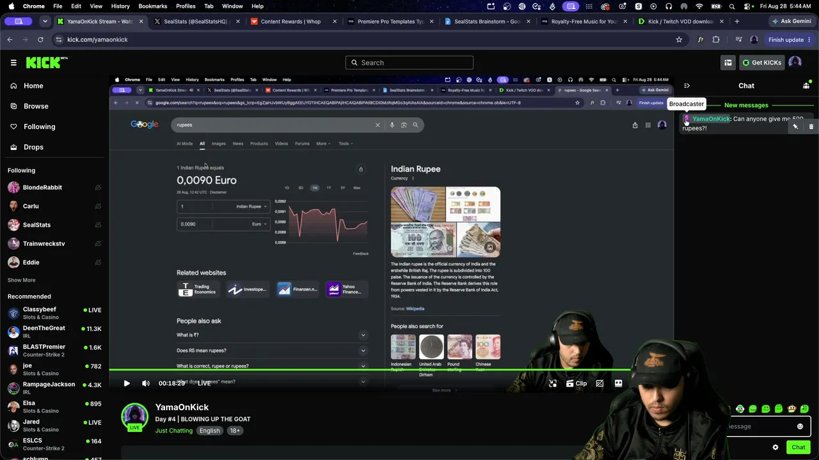Open the Profiles menu in menu bar
The height and width of the screenshot is (460, 819).
(186, 6)
